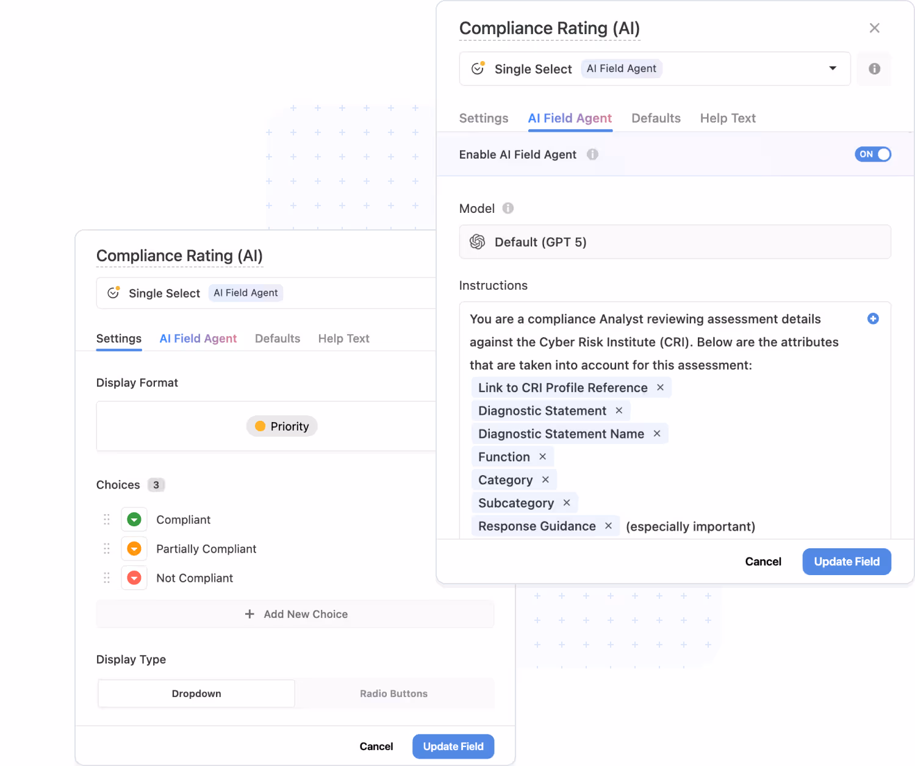Select Radio Buttons display type
The image size is (915, 766).
tap(394, 693)
